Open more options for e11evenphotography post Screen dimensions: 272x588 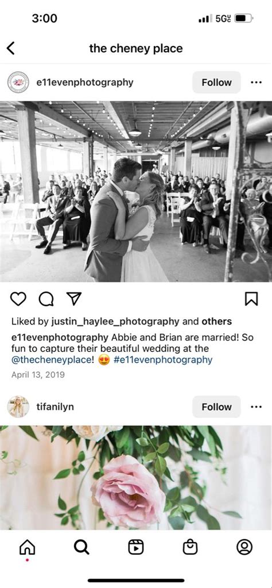pos(257,82)
